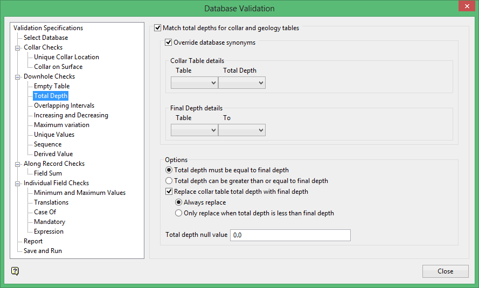The width and height of the screenshot is (479, 288).
Task: Open Final Depth To dropdown
Action: coord(242,130)
